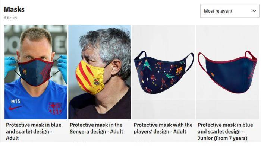261x154 pixels.
Task: Click Barça crest on yellow Senyera mask
Action: click(97, 81)
